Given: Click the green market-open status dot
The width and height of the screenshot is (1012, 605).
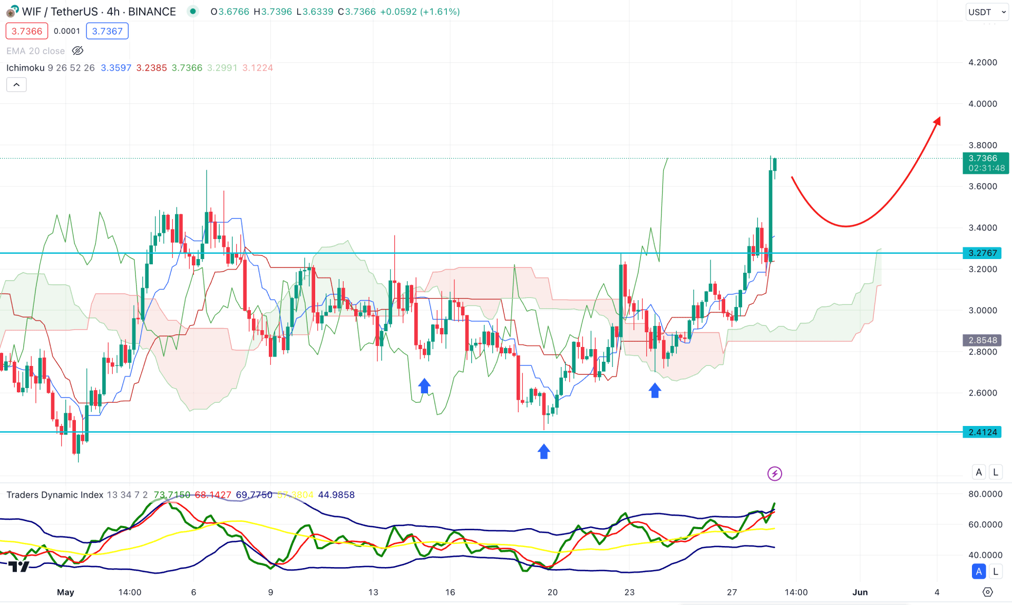Looking at the screenshot, I should click(193, 11).
